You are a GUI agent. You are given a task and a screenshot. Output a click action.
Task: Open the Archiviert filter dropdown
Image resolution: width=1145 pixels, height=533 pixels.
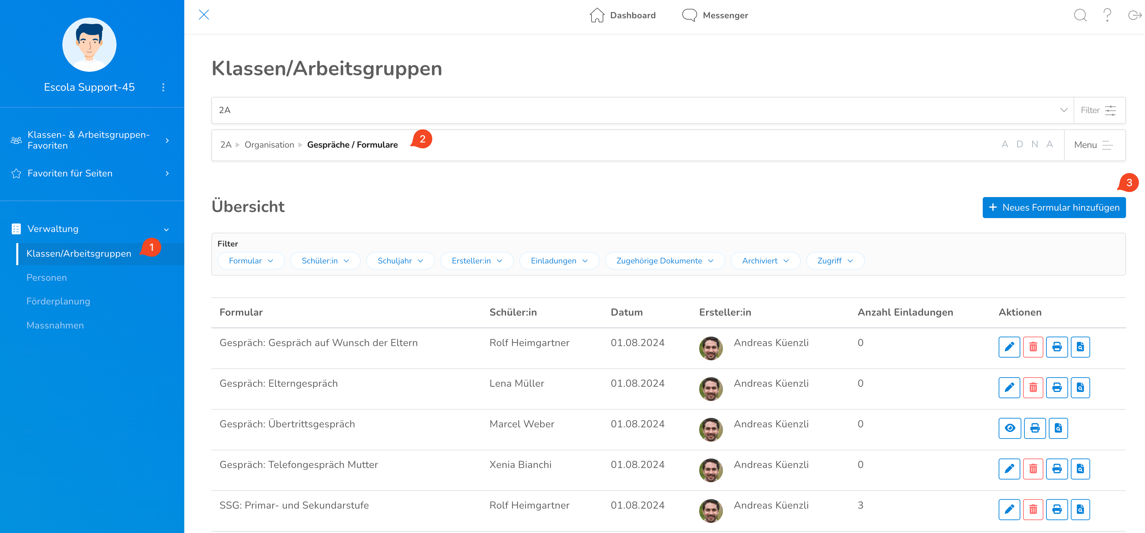[x=765, y=261]
